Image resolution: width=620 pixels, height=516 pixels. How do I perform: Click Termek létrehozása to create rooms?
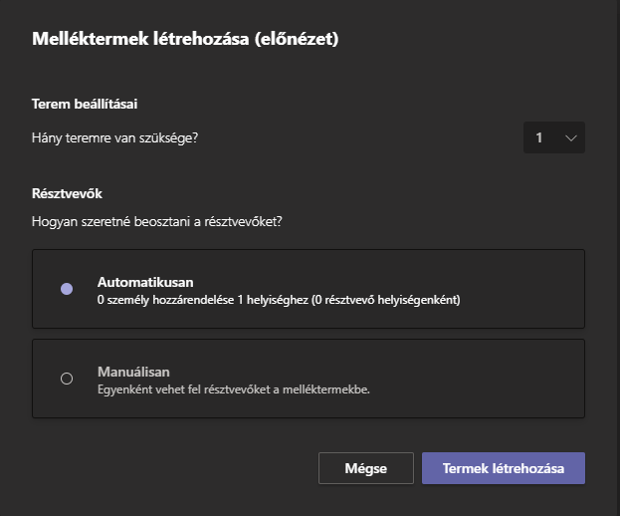click(x=504, y=468)
